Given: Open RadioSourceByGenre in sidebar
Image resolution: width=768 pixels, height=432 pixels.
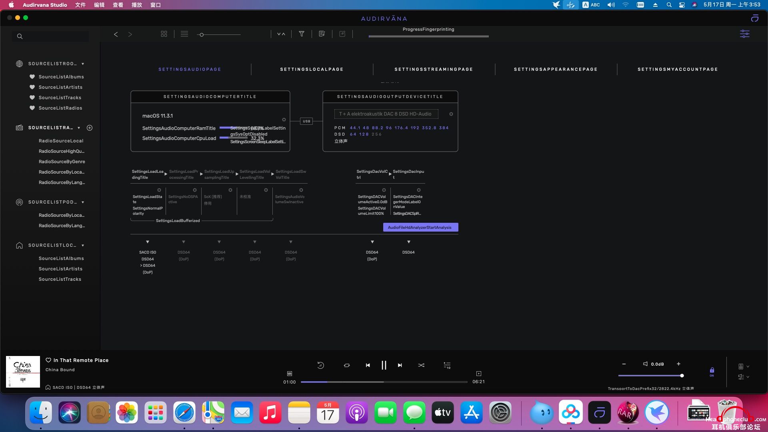Looking at the screenshot, I should 62,162.
